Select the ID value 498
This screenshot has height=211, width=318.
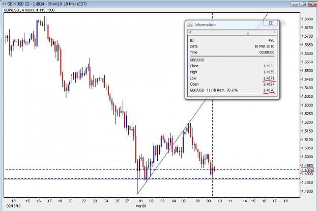pos(271,40)
